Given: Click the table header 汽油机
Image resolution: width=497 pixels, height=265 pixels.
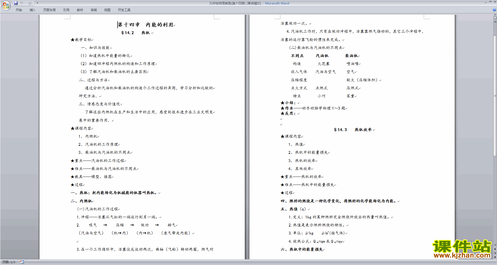Looking at the screenshot, I should (322, 56).
